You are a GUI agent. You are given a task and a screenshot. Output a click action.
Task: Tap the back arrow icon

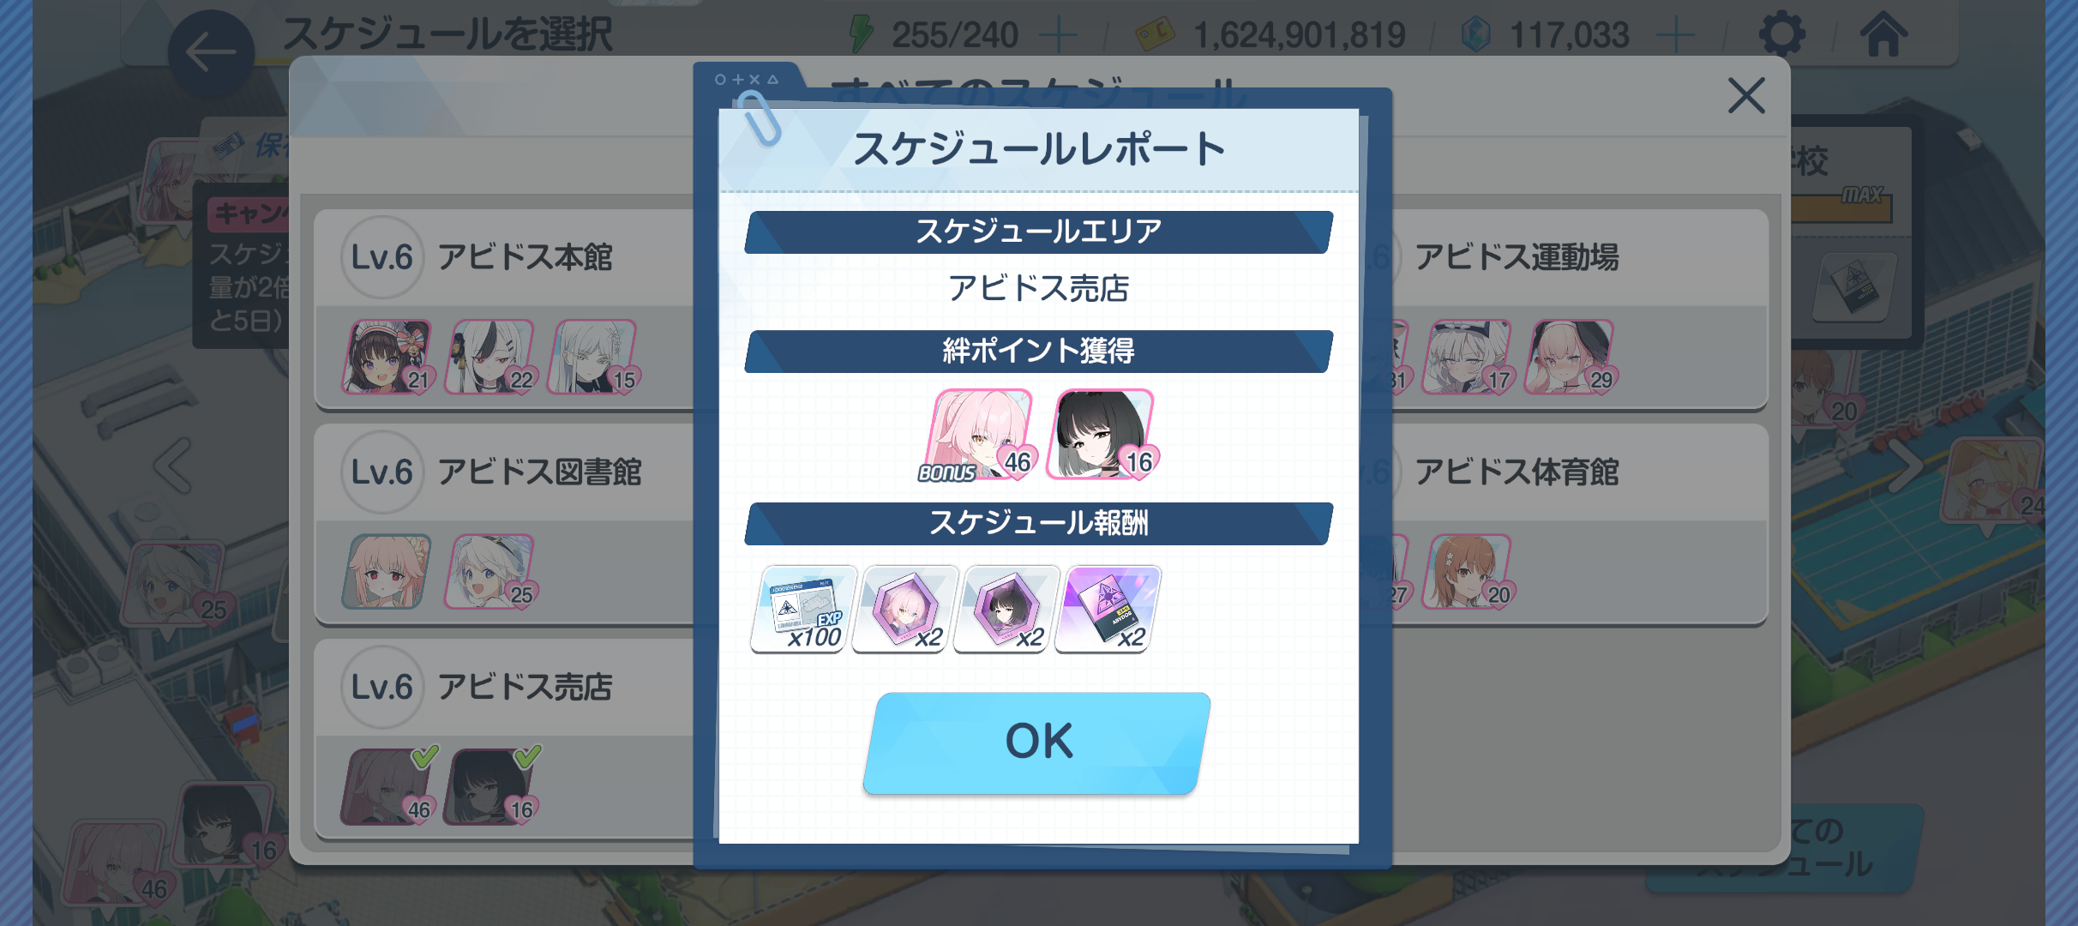211,53
